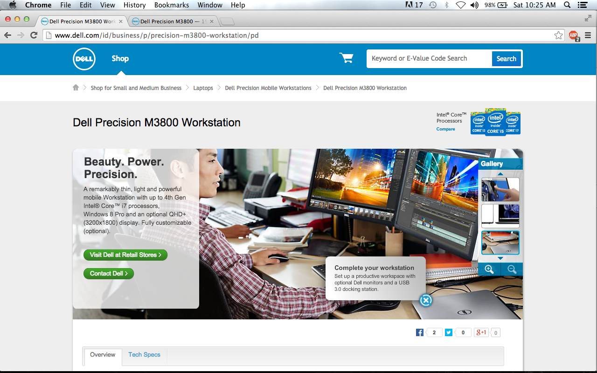
Task: Share page on Twitter
Action: [448, 332]
